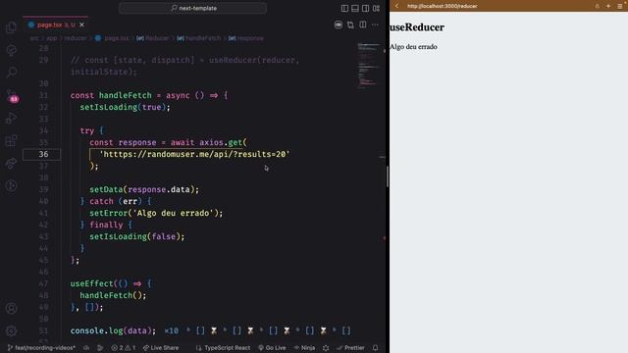628x353 pixels.
Task: Toggle the bottom panel layout icon
Action: click(x=355, y=8)
